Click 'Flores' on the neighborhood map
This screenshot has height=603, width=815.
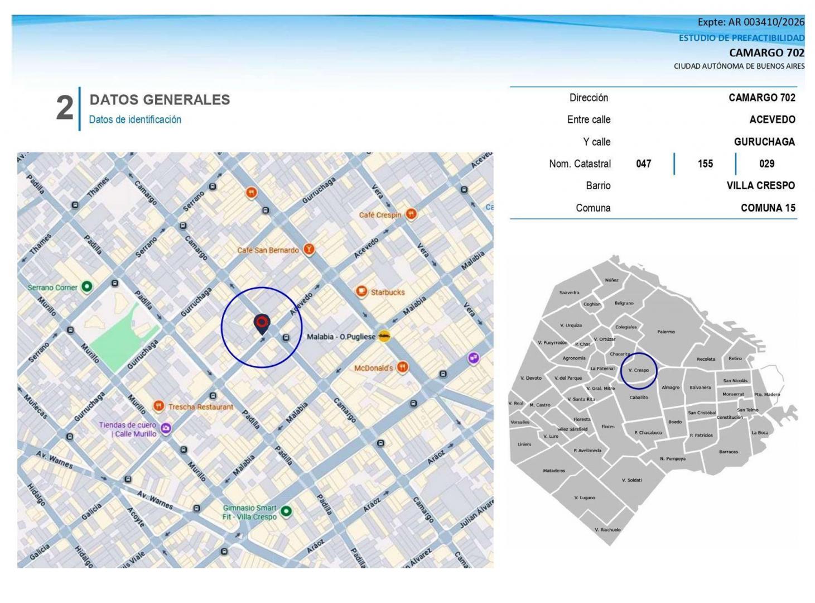608,427
